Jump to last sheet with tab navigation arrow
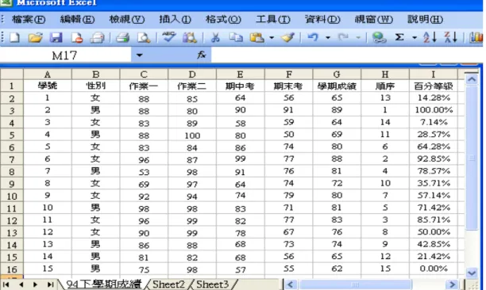This screenshot has width=486, height=290. (x=50, y=284)
